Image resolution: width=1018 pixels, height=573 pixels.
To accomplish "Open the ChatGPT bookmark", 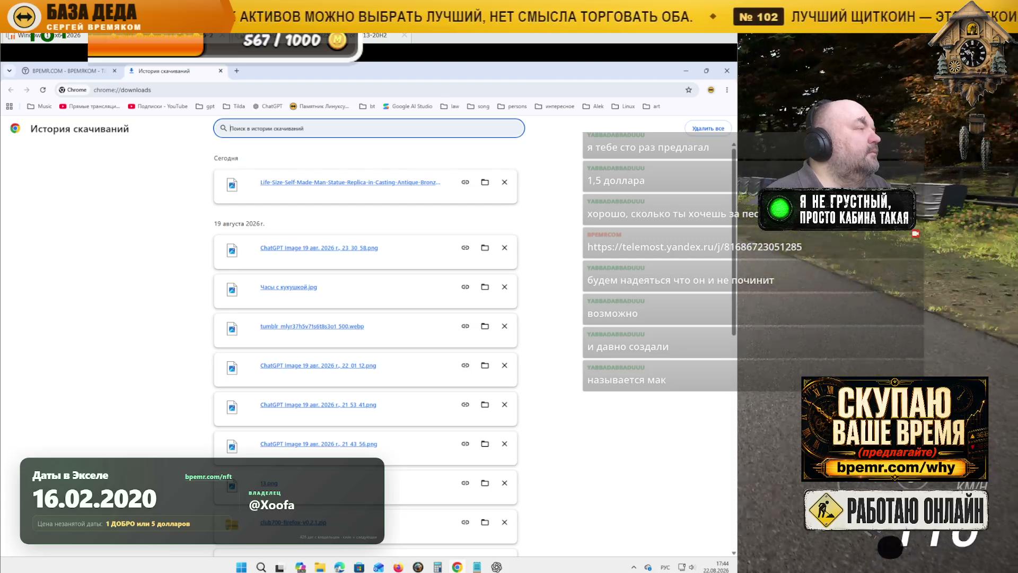I will tap(267, 106).
